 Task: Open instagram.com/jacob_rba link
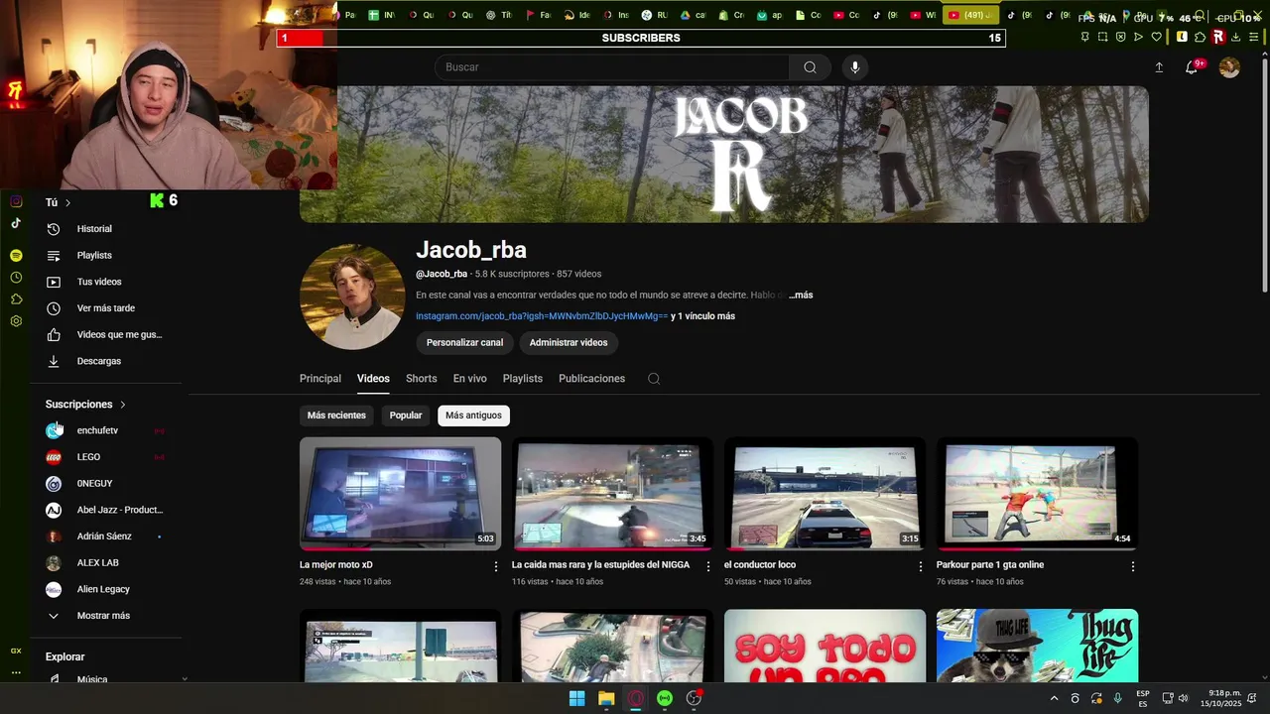542,316
